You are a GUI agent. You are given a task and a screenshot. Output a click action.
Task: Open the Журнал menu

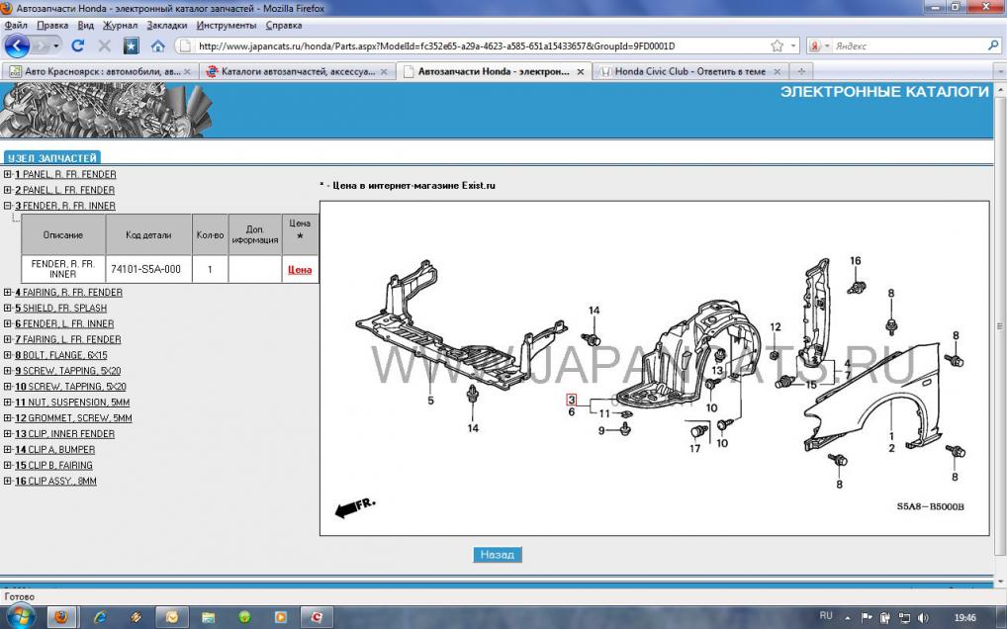point(120,26)
